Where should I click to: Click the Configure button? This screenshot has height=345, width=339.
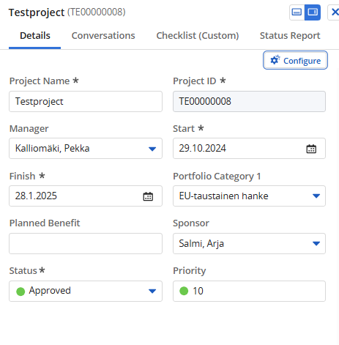click(295, 60)
